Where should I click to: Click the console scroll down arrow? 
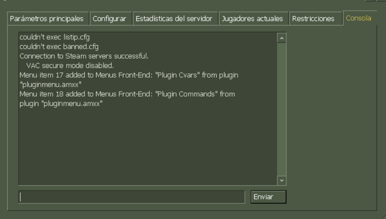[281, 180]
